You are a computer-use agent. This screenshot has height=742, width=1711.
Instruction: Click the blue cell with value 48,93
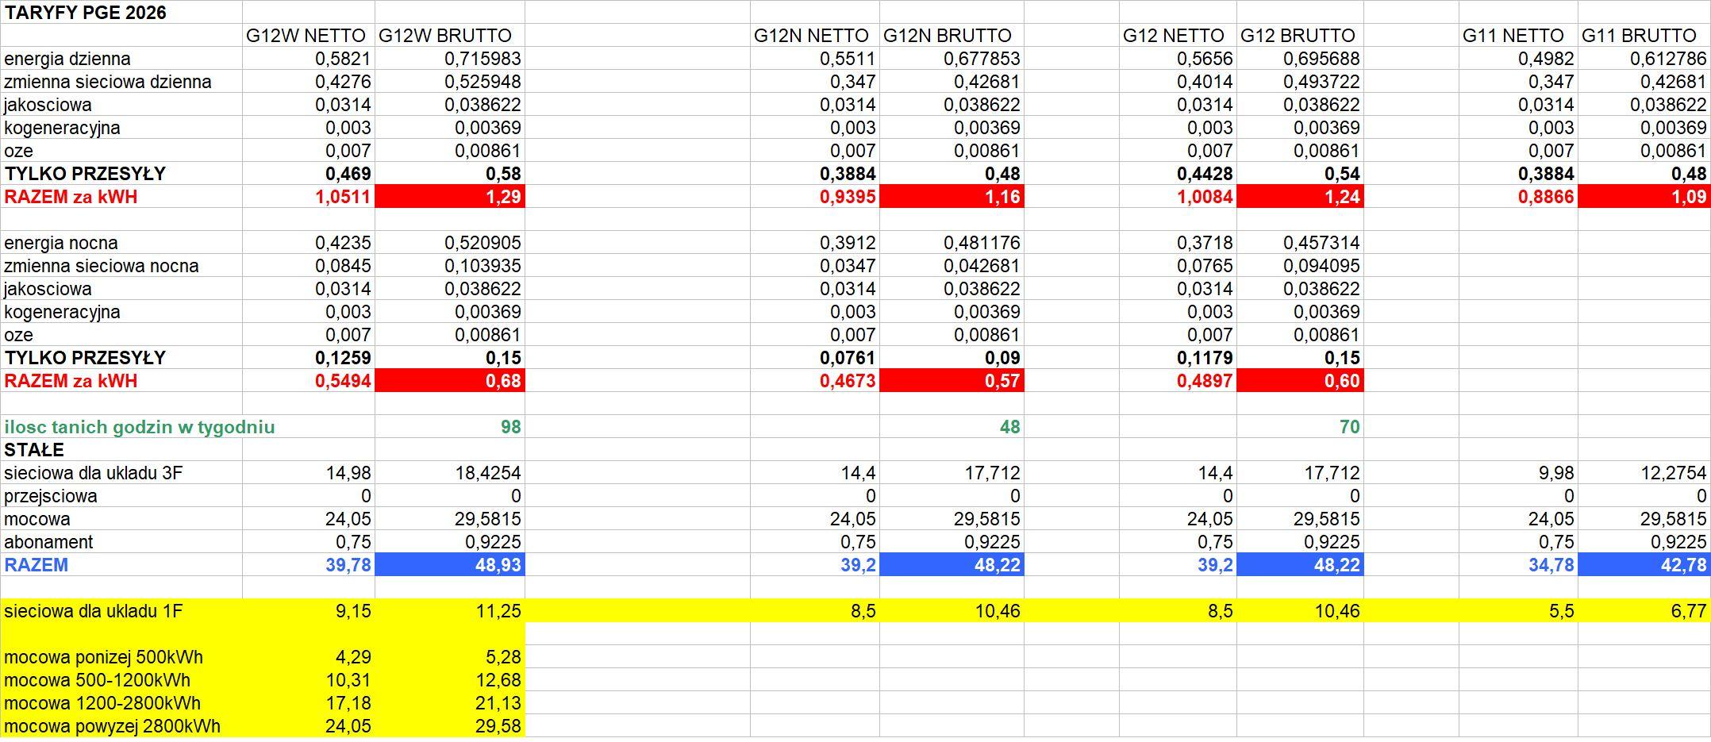point(450,565)
